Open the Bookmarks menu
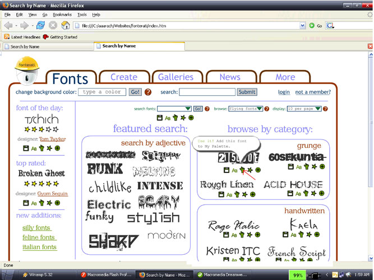Screen dimensions: 374x280 pos(62,14)
